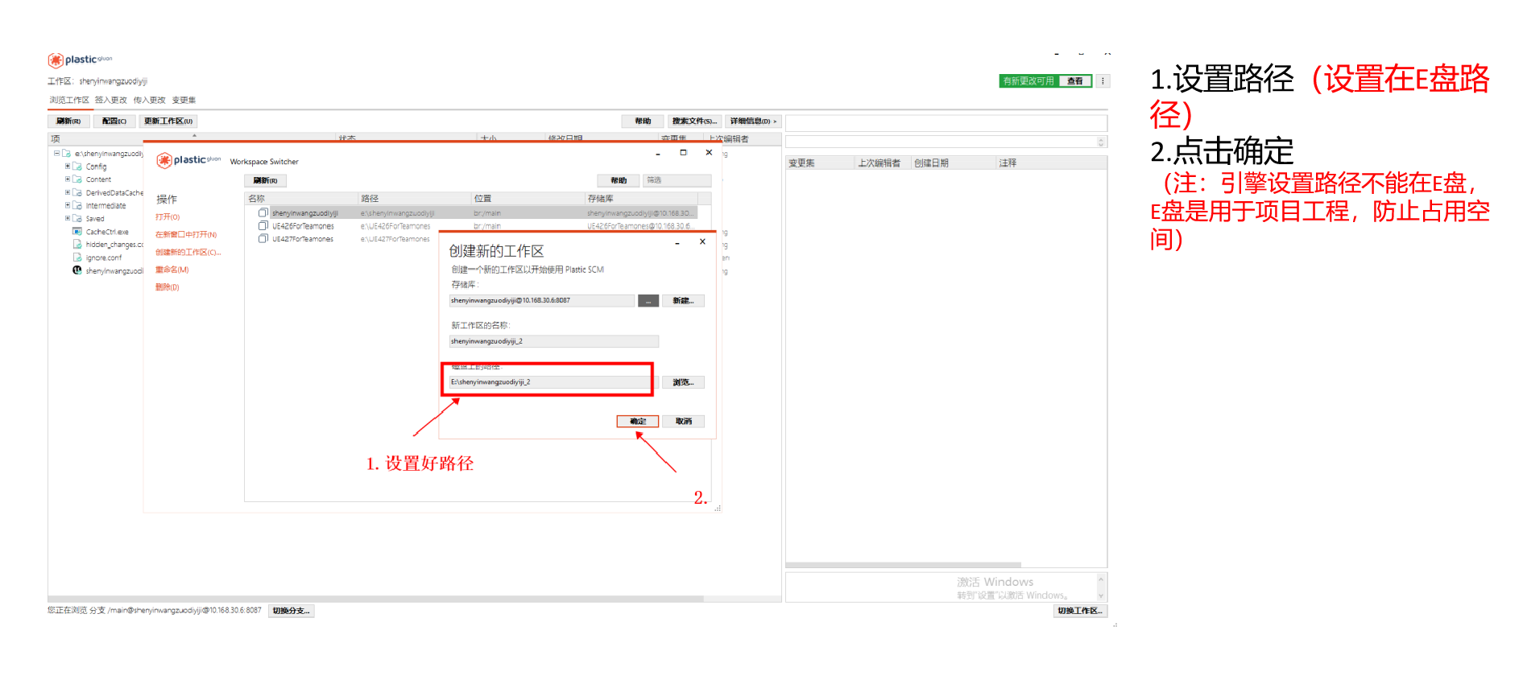Expand the Config folder node
The height and width of the screenshot is (684, 1523).
[68, 167]
